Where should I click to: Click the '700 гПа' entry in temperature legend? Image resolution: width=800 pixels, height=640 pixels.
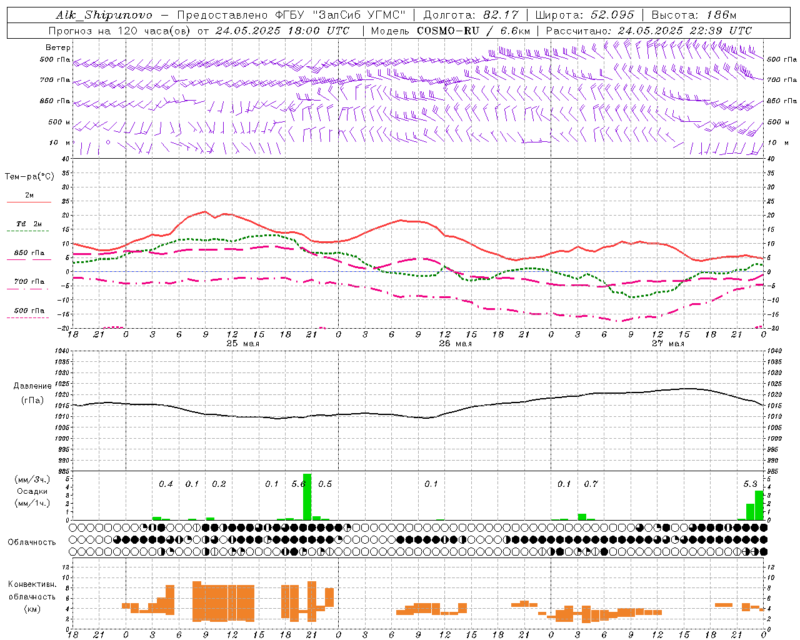29,282
